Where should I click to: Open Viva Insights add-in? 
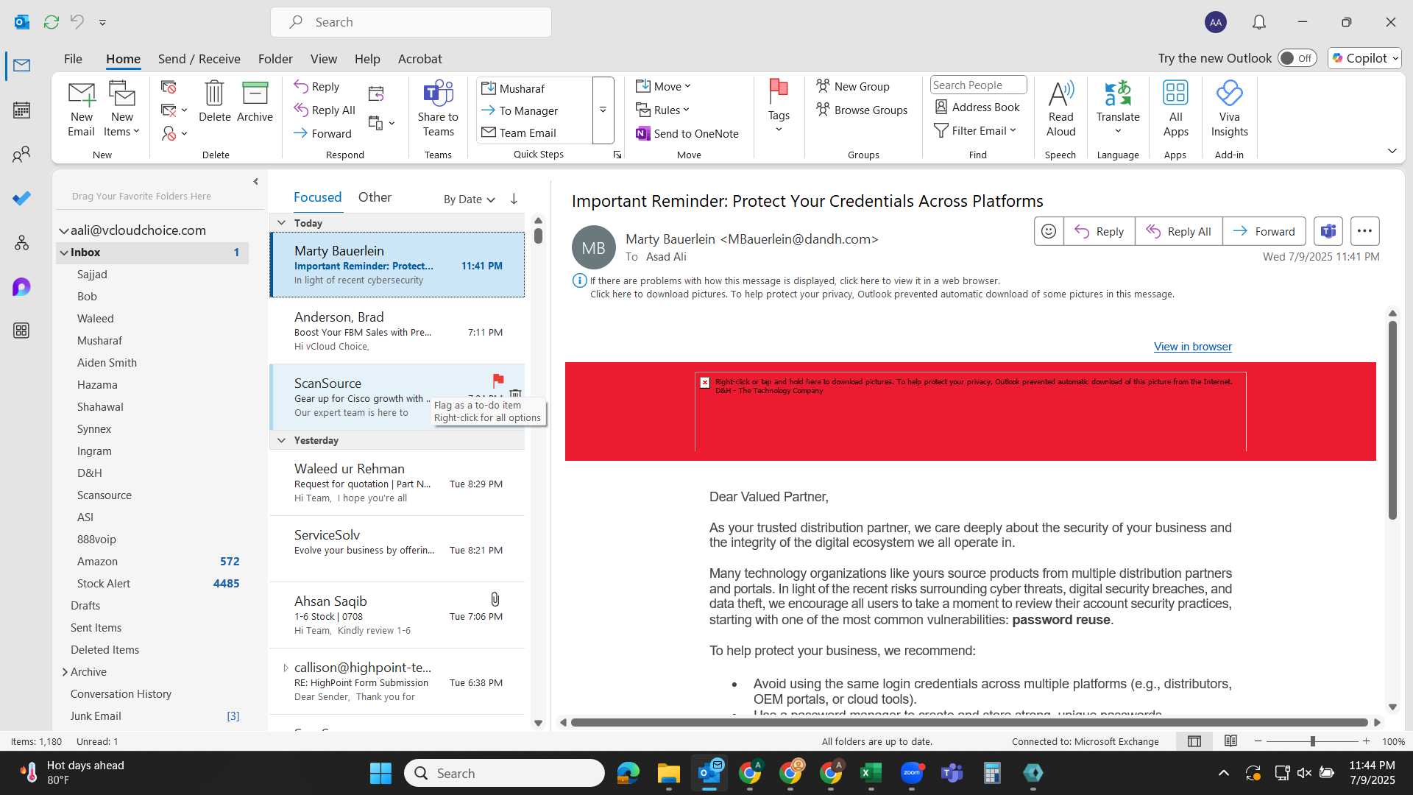coord(1229,108)
